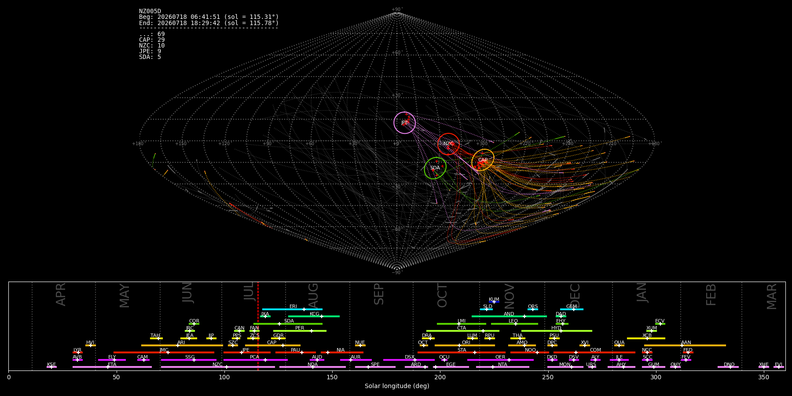Click the '...: 69' sporadic count line

pyautogui.click(x=152, y=34)
